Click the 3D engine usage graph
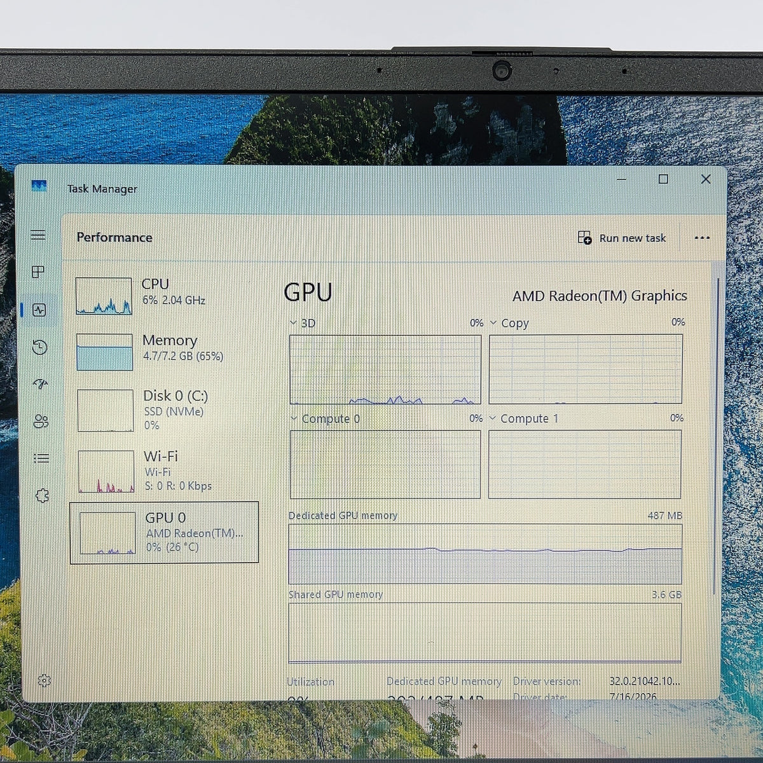Screen dimensions: 763x763 pos(385,369)
